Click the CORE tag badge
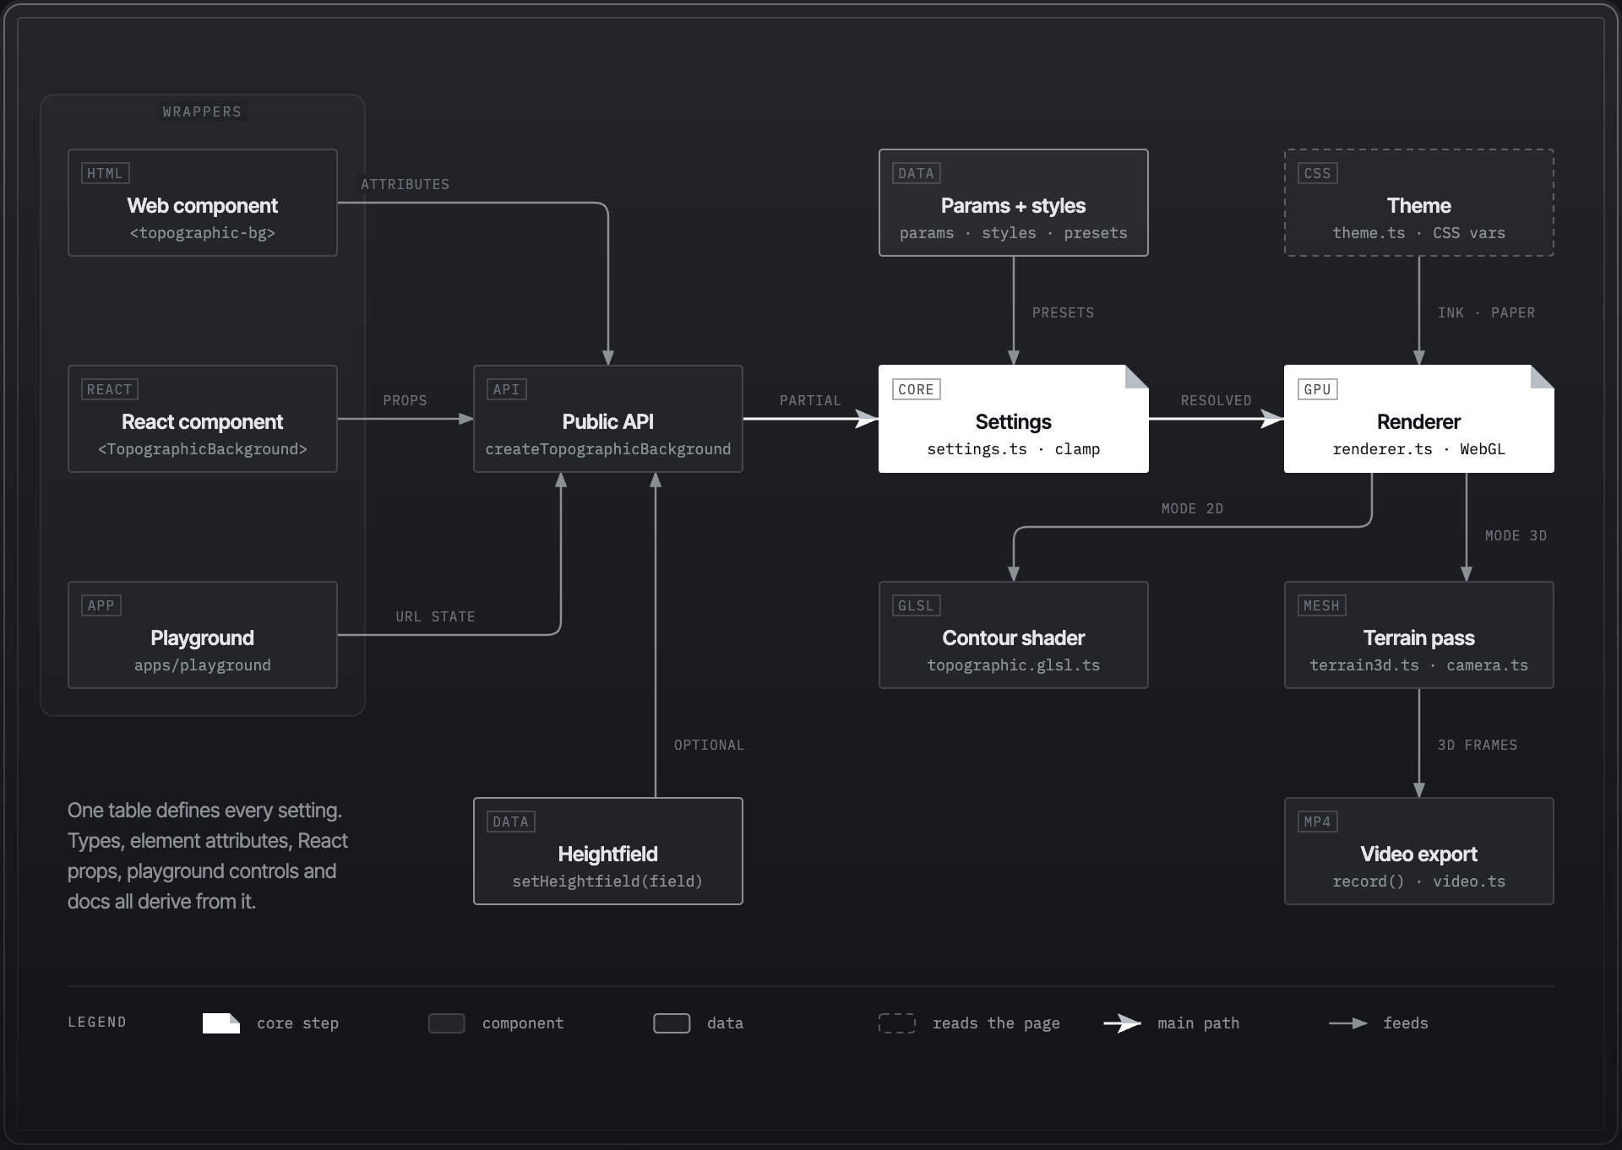1622x1150 pixels. click(917, 389)
